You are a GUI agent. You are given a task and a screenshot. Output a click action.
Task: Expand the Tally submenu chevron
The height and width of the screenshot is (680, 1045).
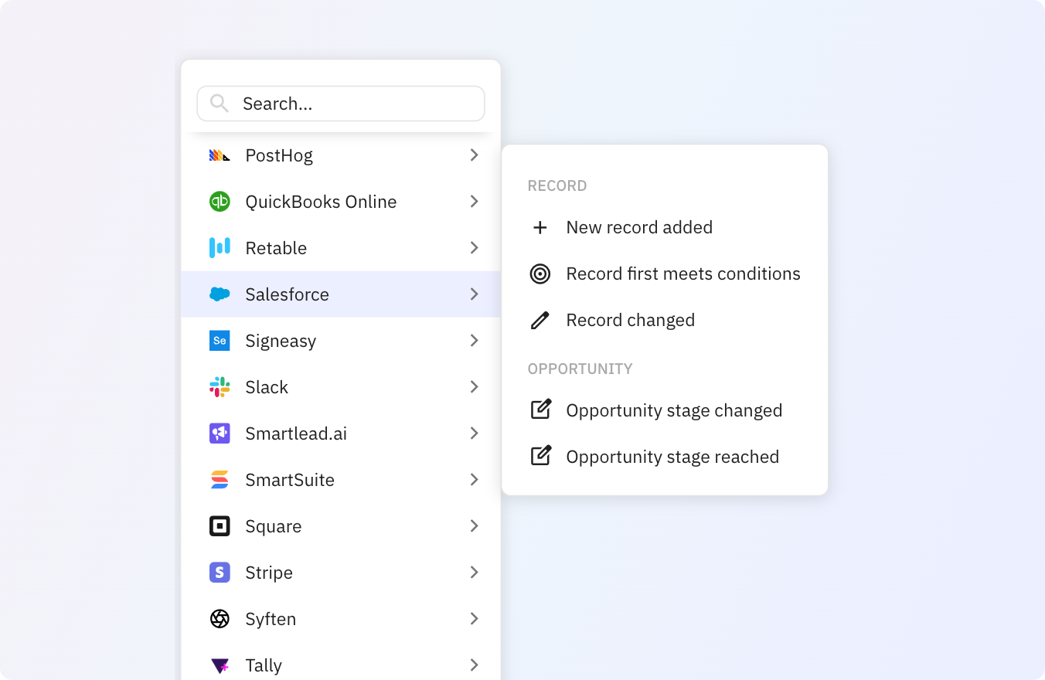(475, 665)
